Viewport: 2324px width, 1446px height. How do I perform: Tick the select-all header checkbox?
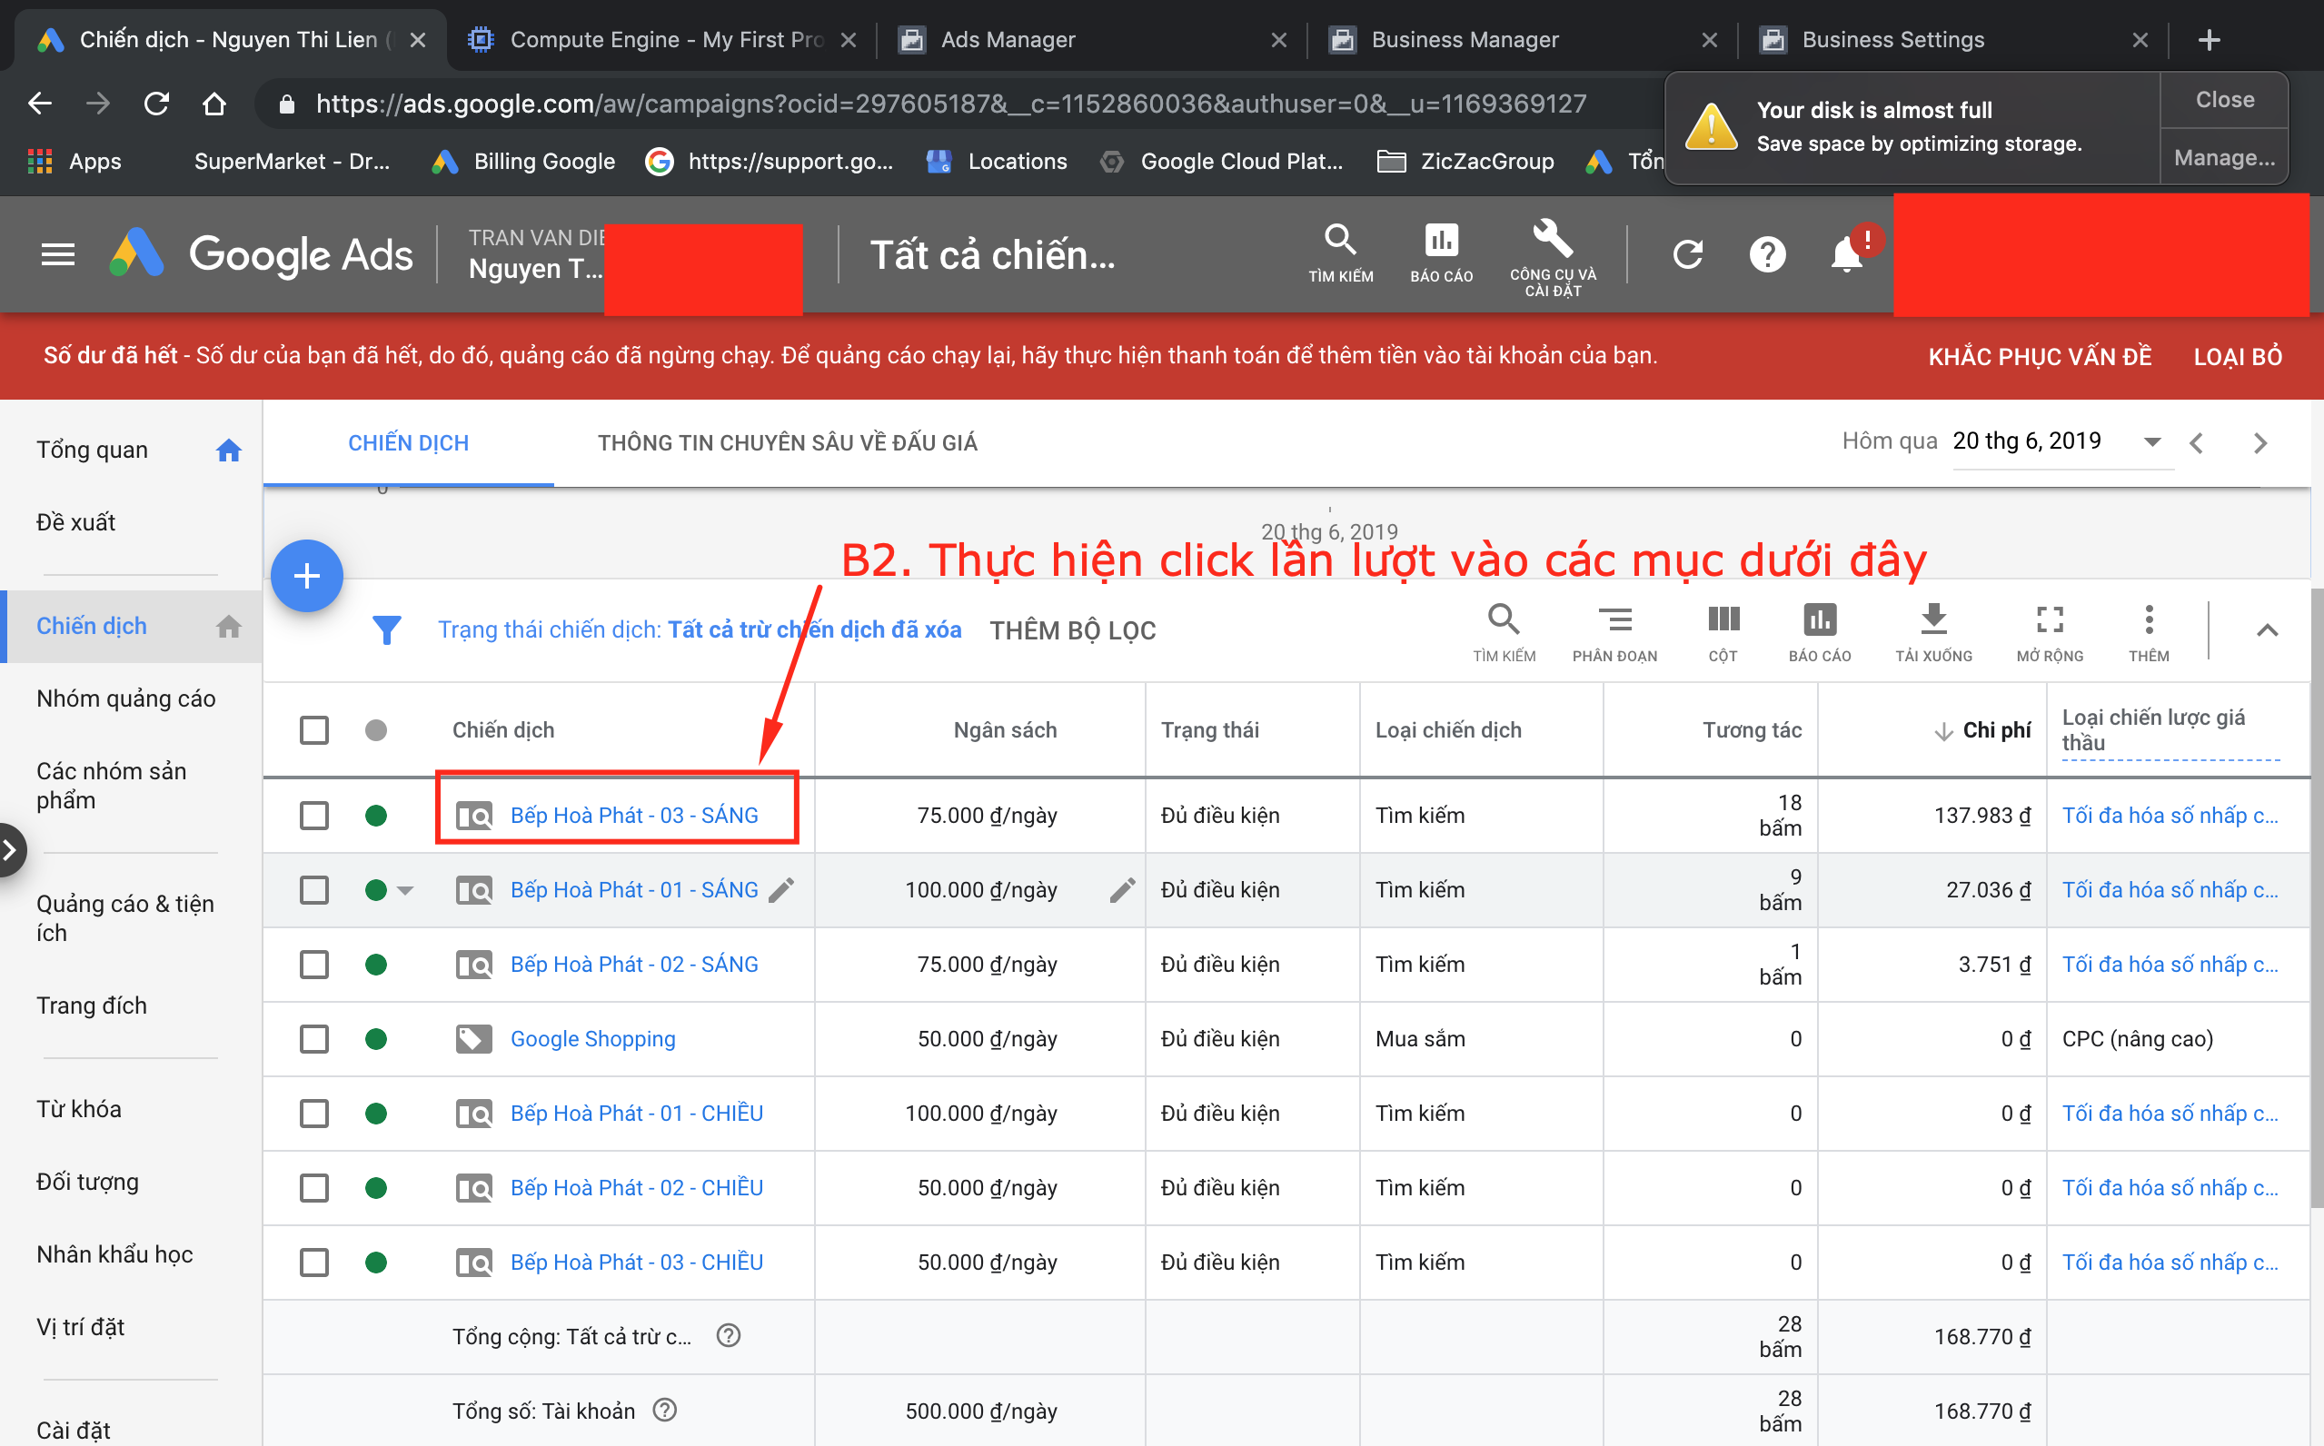(313, 730)
